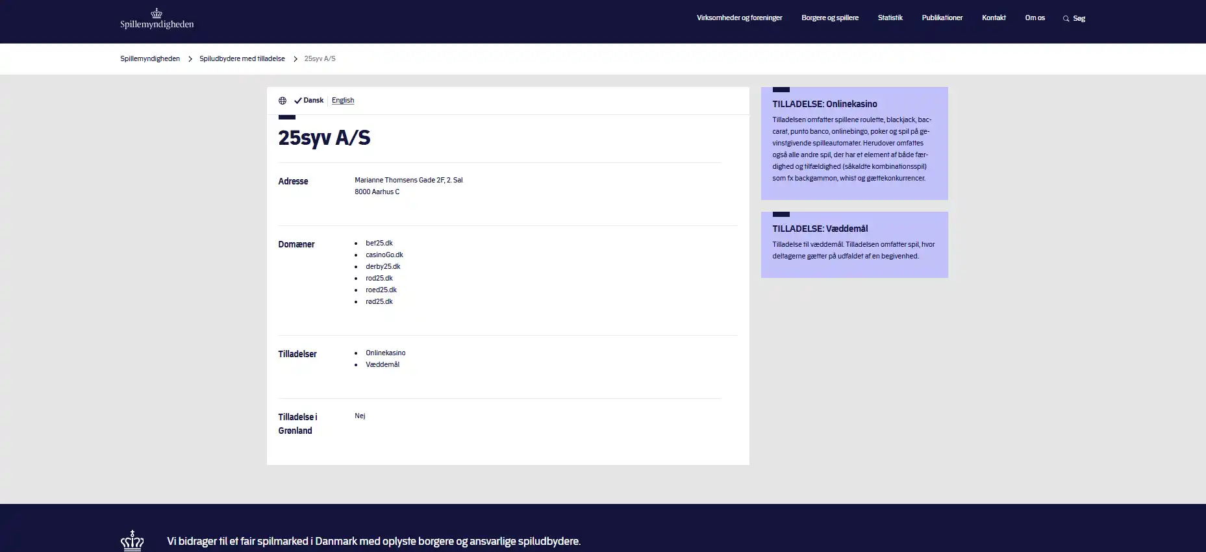Click the Tilladelse i Grønland label
This screenshot has height=552, width=1206.
point(298,423)
